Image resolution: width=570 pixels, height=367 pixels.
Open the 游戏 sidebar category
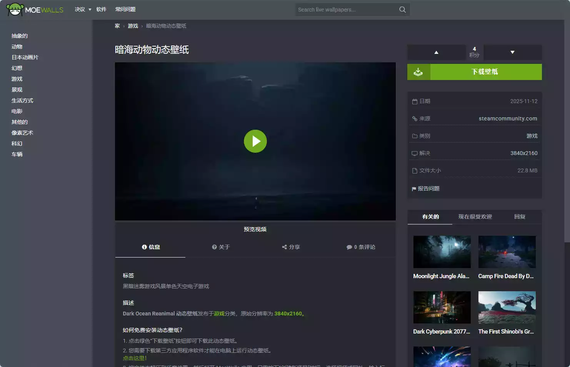tap(17, 79)
